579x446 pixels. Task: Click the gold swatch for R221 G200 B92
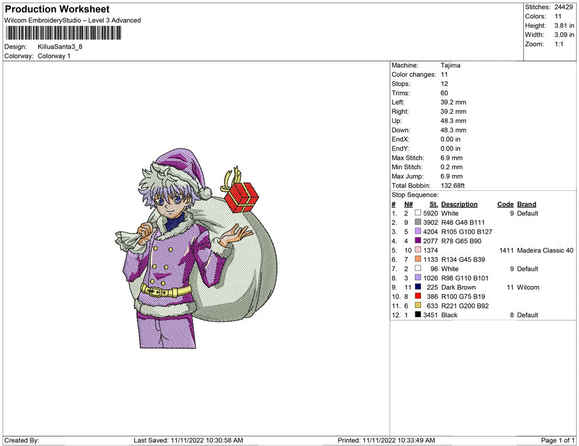pos(418,305)
